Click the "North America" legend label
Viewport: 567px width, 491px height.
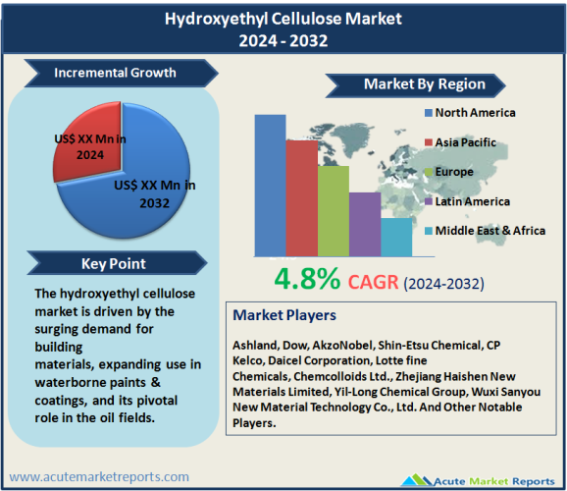point(475,113)
